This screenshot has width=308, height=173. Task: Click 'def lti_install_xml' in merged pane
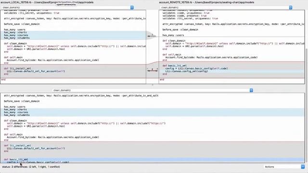point(17,146)
